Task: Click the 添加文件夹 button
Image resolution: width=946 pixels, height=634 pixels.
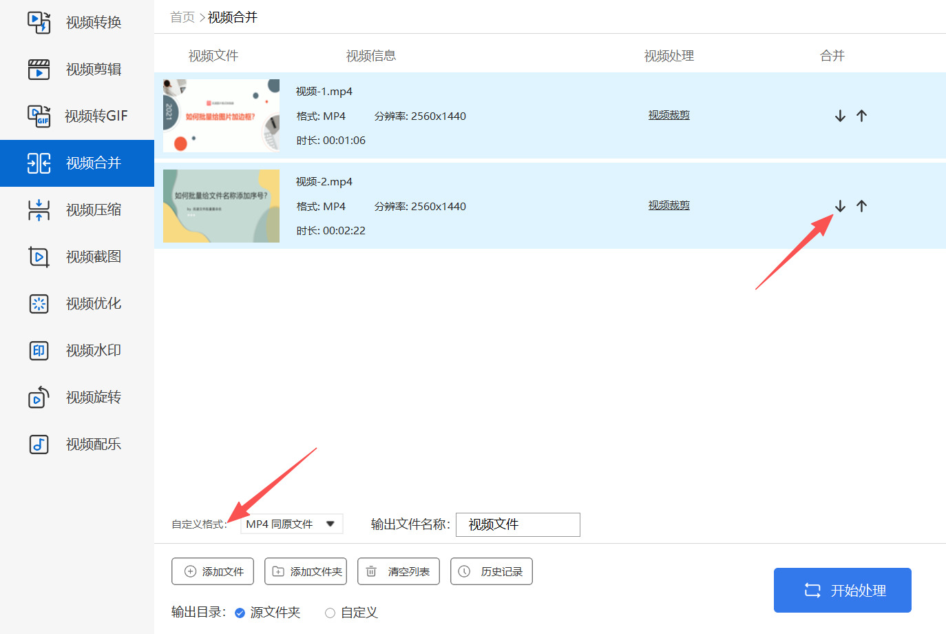Action: [306, 571]
